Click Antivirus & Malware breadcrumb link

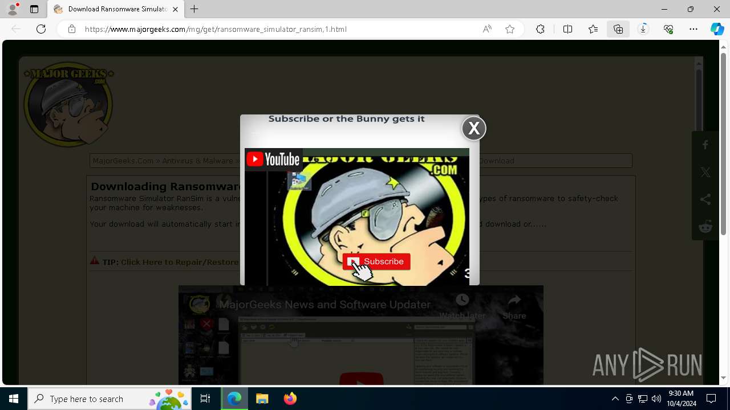[197, 161]
